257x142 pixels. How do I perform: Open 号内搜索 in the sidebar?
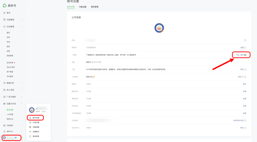pos(10,76)
